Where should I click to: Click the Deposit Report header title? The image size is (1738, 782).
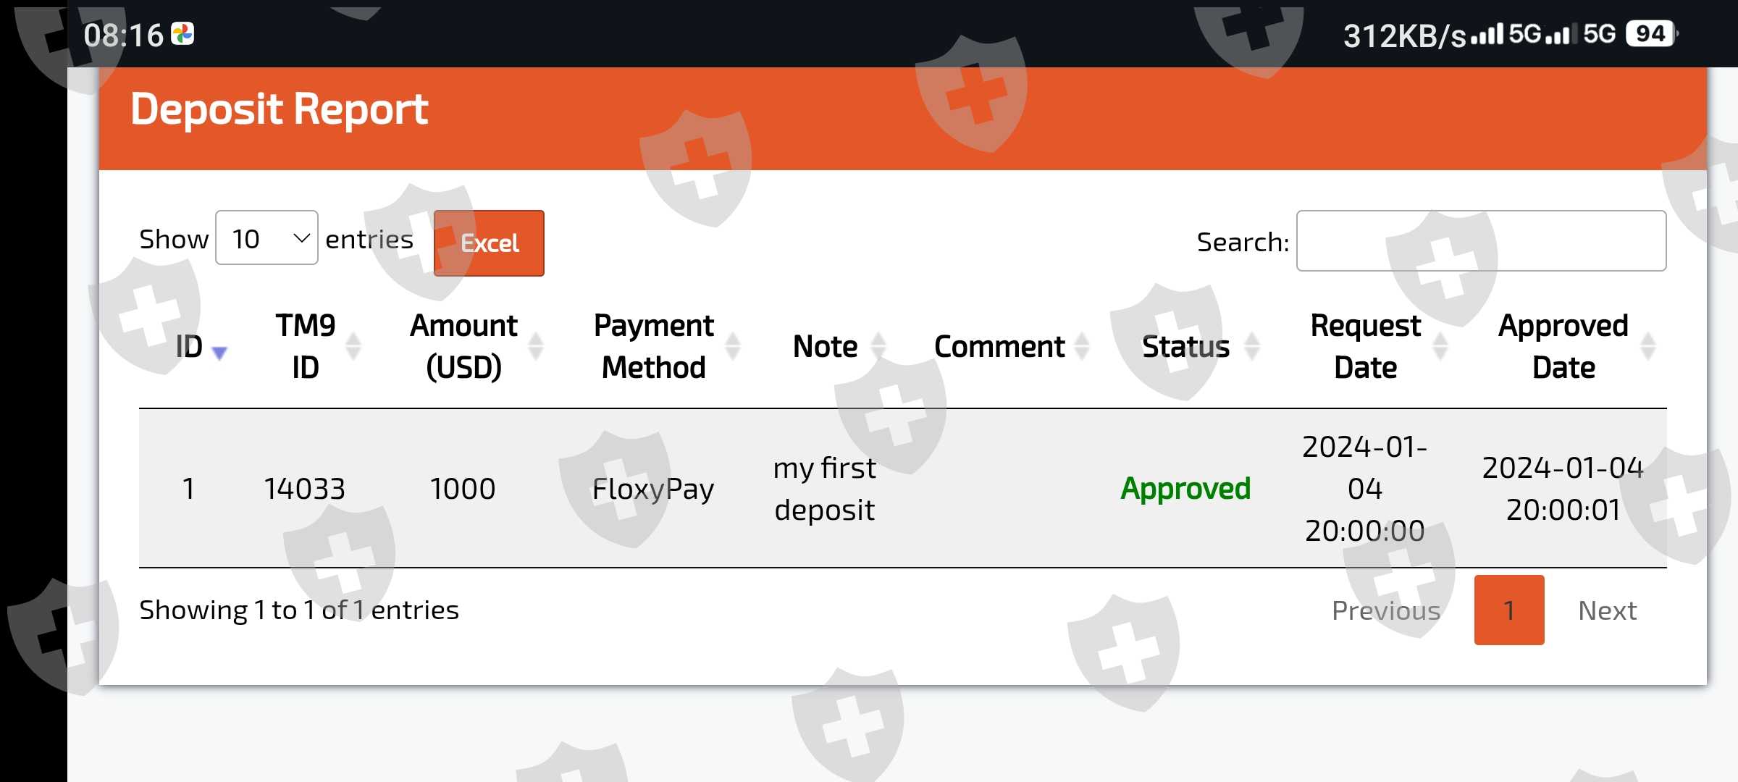pos(279,109)
